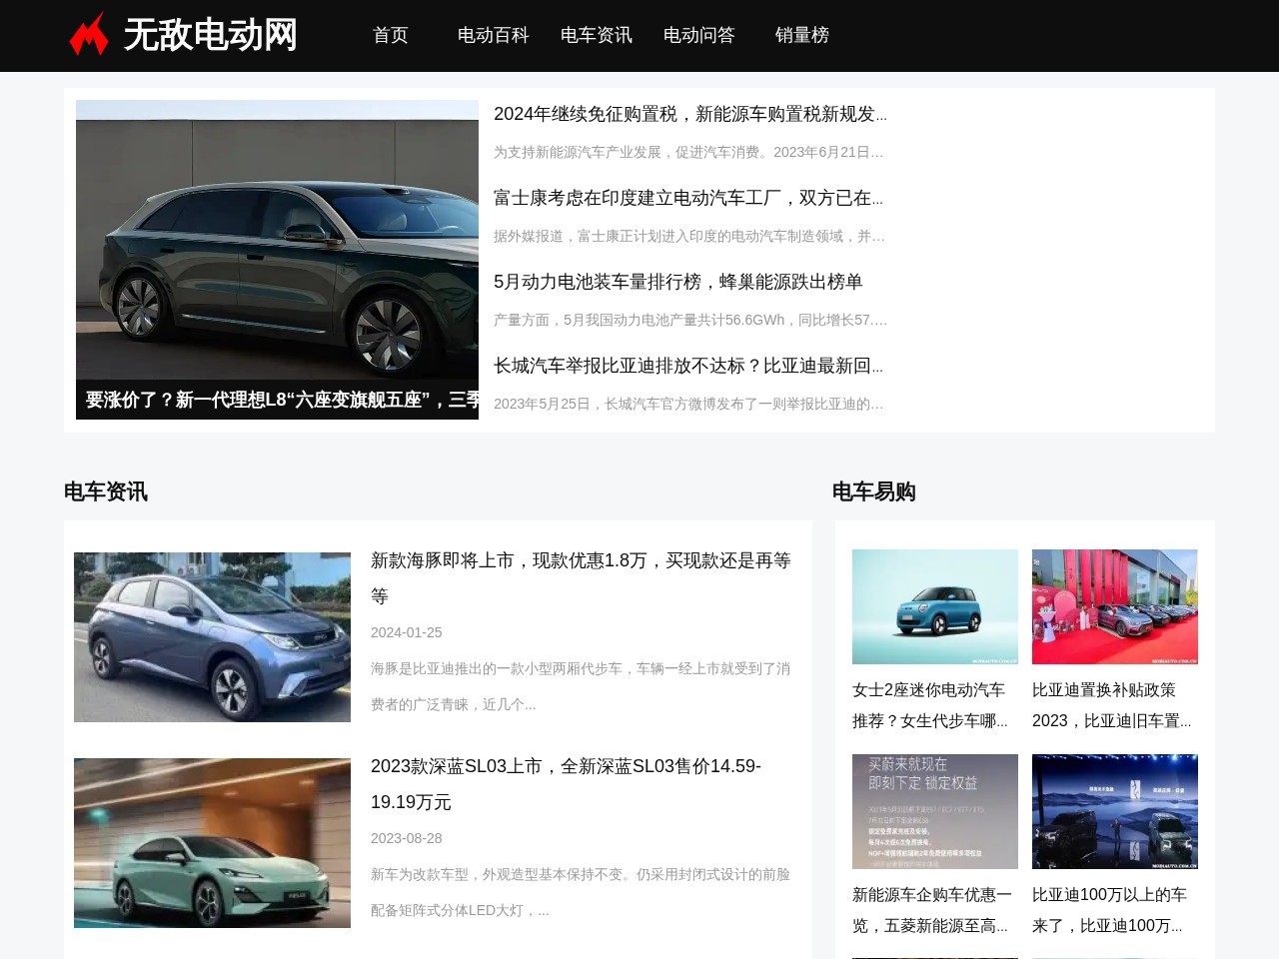Click the 电车易购 section heading
Screen dimensions: 1279x959
pyautogui.click(x=874, y=491)
